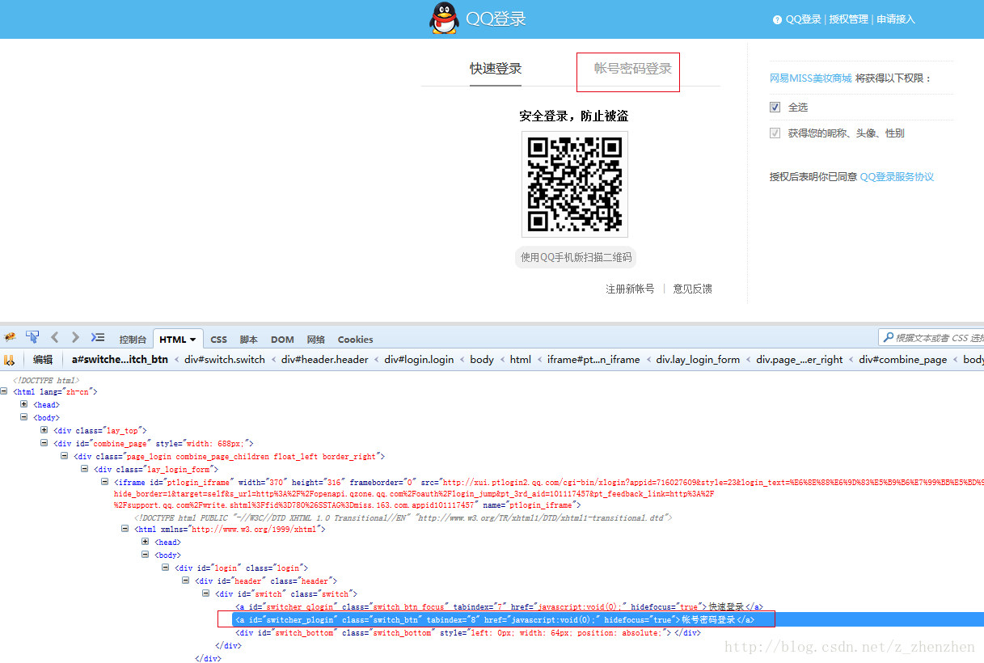The image size is (984, 663).
Task: Show the command line popup icon
Action: click(98, 337)
